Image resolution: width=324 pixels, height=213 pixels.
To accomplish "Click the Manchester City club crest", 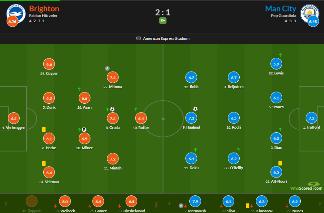I will (309, 14).
